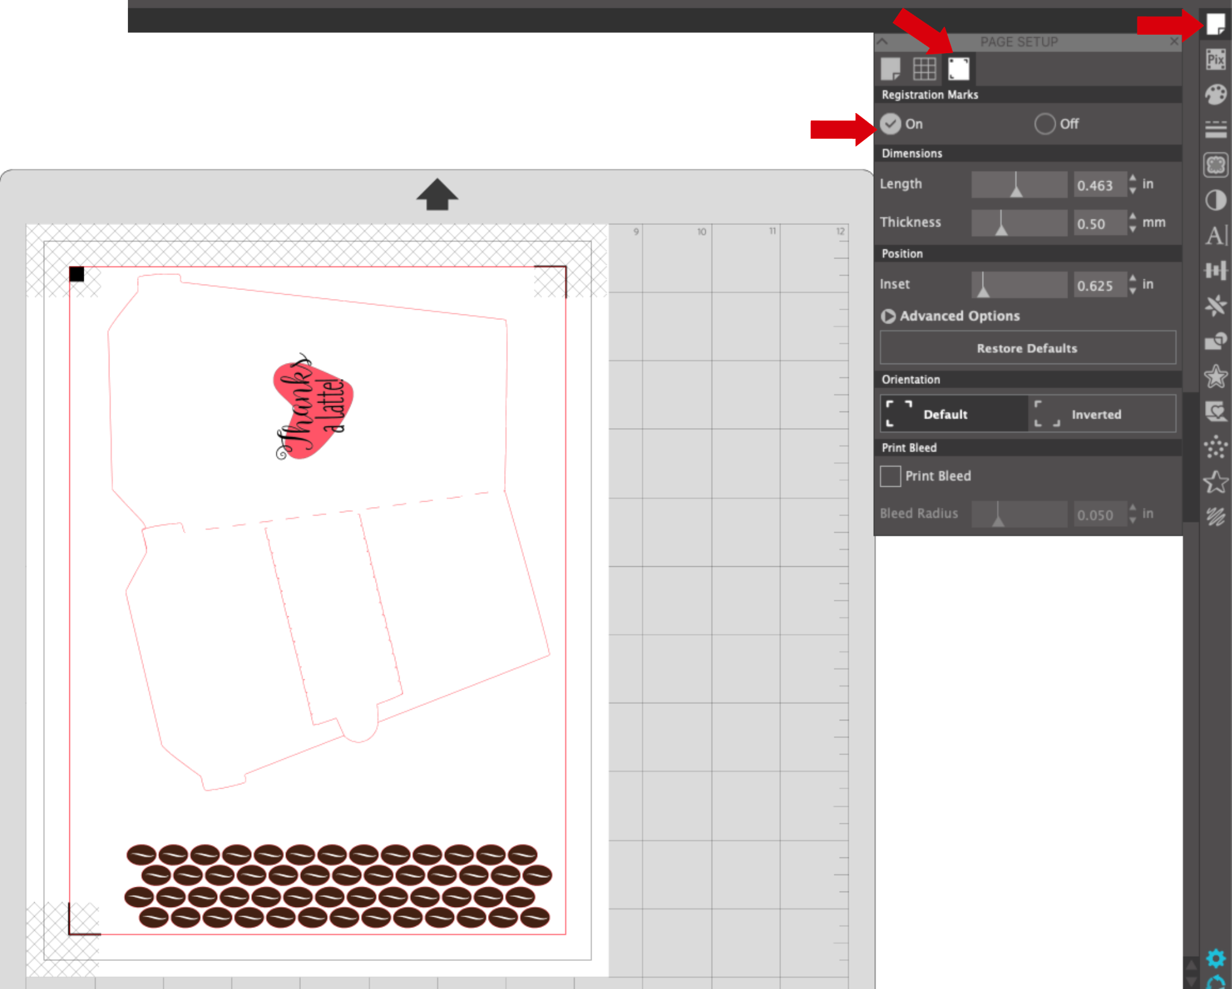
Task: Switch to the registration marks tab
Action: pyautogui.click(x=957, y=69)
